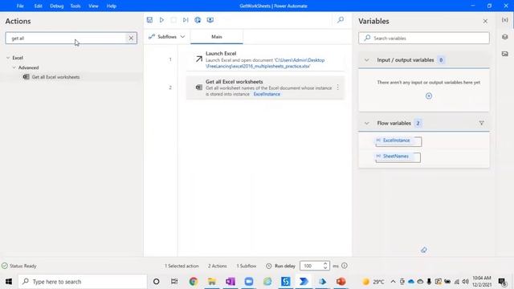Run the flow with the play icon
The image size is (514, 289).
point(161,20)
